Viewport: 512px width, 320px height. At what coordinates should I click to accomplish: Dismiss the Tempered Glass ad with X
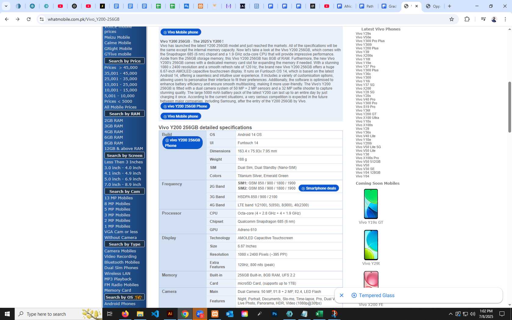342,295
